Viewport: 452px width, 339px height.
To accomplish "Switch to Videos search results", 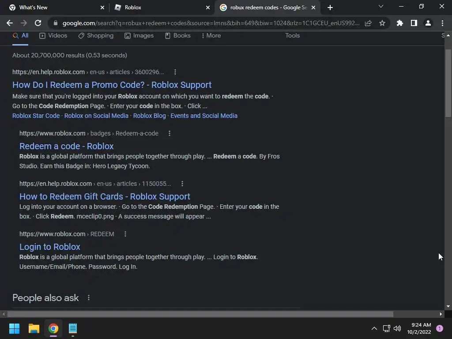I will 53,36.
